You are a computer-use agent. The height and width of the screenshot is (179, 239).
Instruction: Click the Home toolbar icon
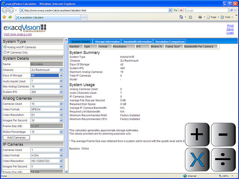[181, 17]
